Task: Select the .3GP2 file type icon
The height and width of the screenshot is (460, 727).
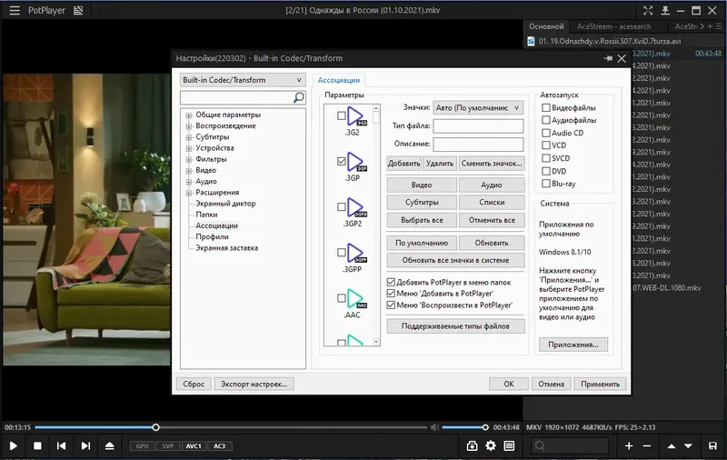Action: point(356,207)
